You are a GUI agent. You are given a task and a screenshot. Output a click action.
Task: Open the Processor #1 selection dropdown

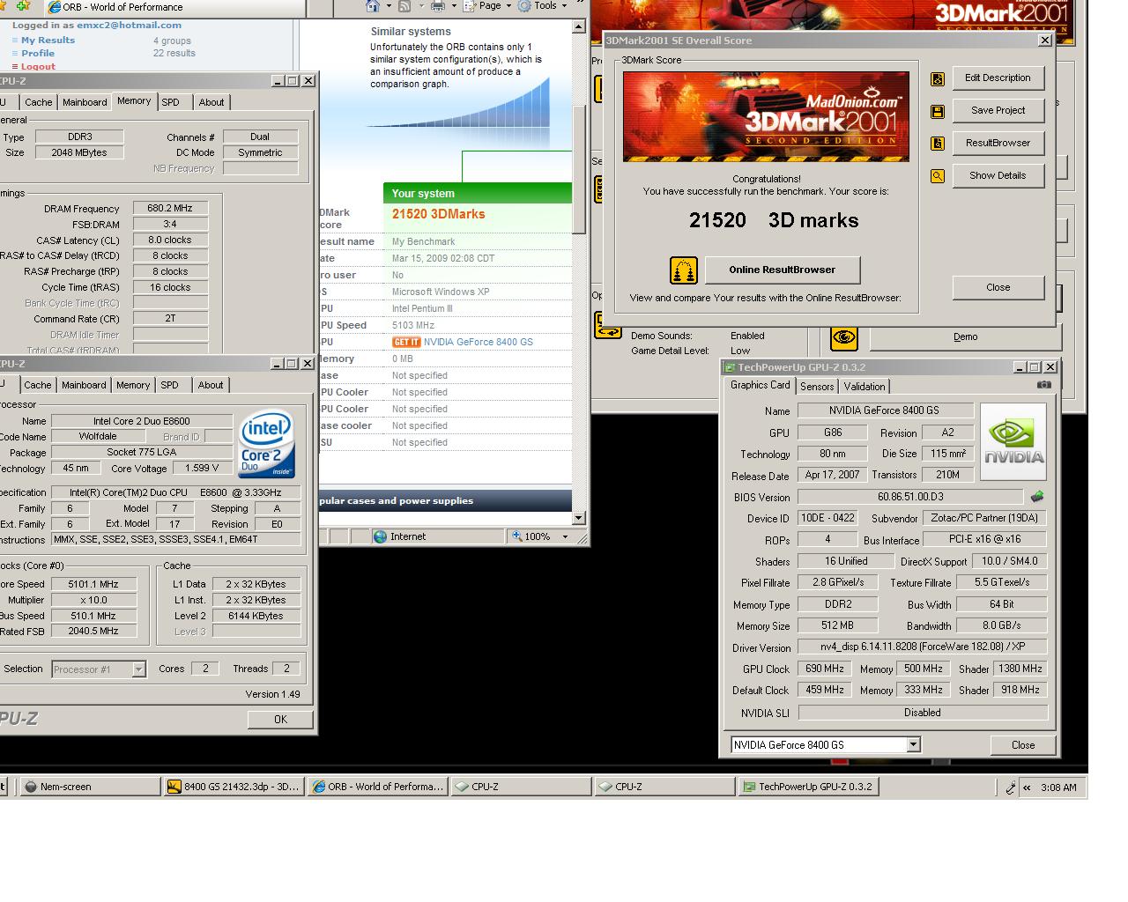pos(138,669)
